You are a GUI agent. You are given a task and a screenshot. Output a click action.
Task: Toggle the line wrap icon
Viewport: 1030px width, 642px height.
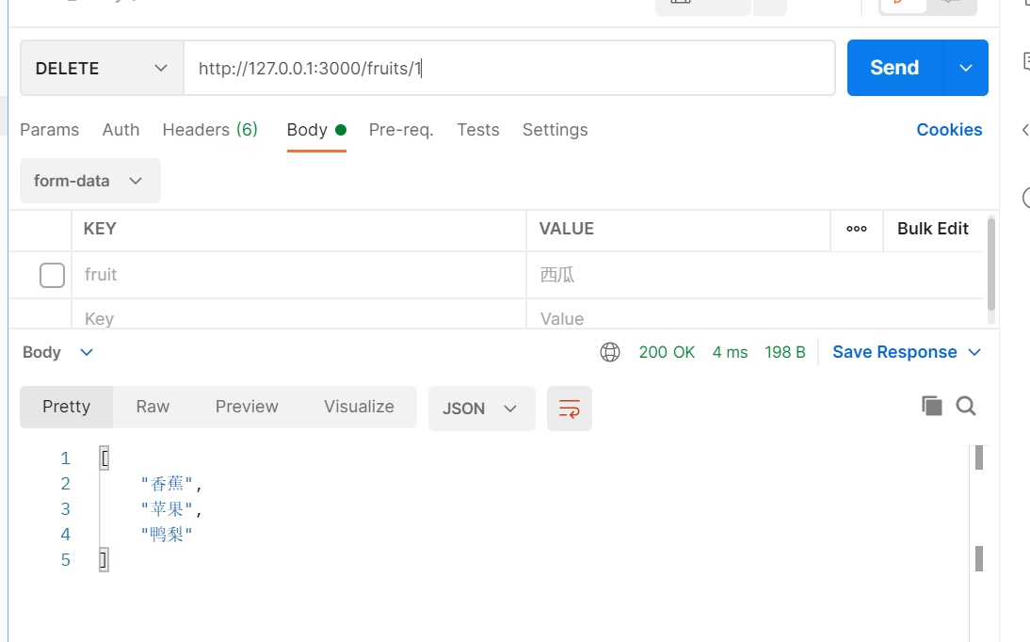570,409
